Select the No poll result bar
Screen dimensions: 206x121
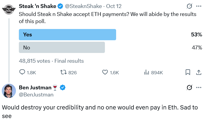point(62,47)
